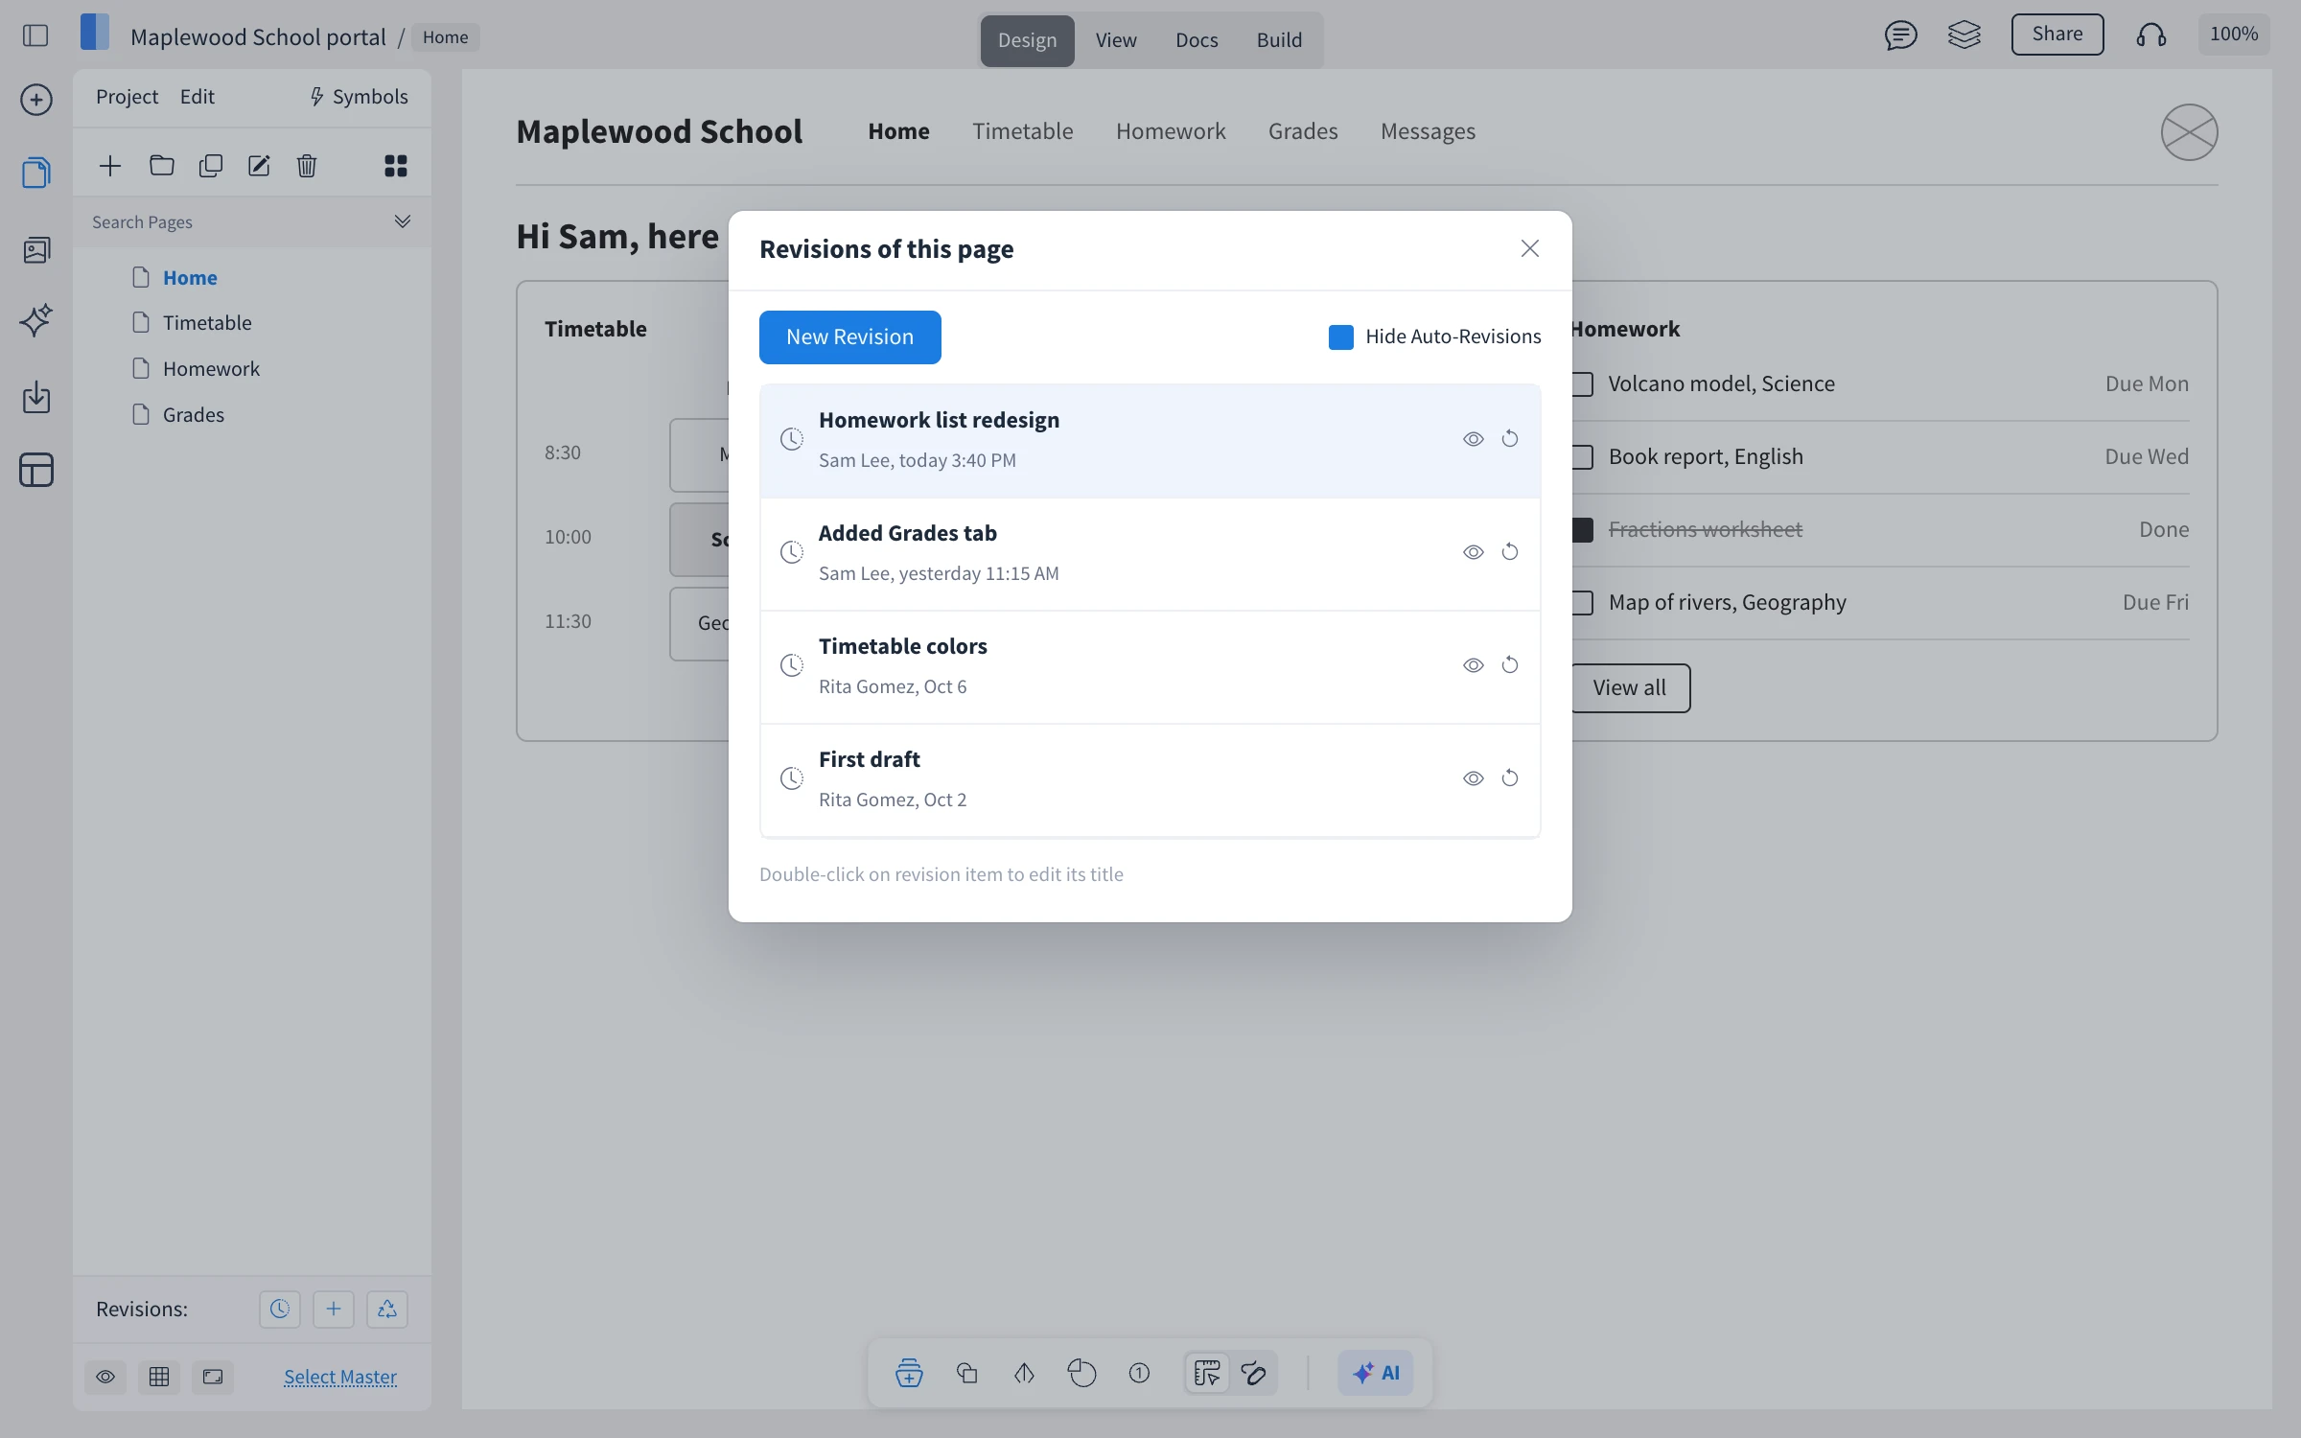2301x1438 pixels.
Task: Click the recycle revisions icon in sidebar
Action: (x=387, y=1310)
